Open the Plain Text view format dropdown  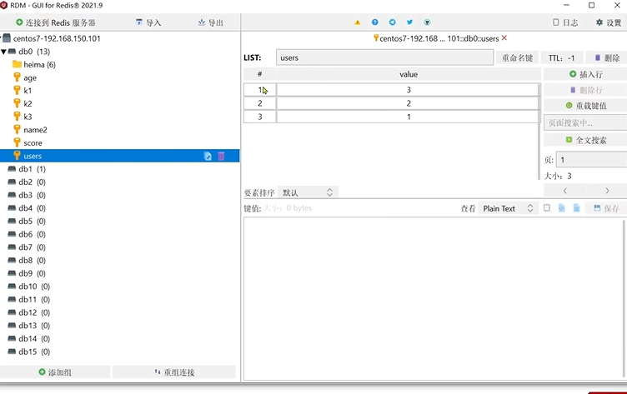pyautogui.click(x=508, y=208)
